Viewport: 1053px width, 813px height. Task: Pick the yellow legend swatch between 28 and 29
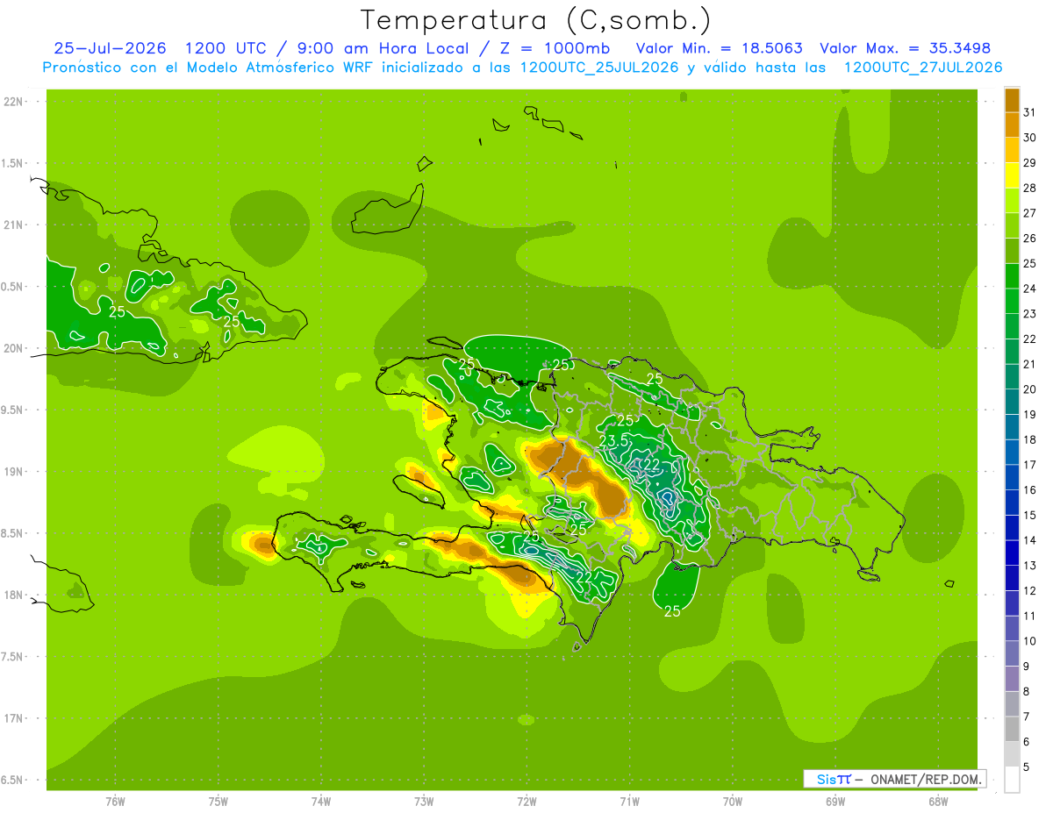(1012, 175)
